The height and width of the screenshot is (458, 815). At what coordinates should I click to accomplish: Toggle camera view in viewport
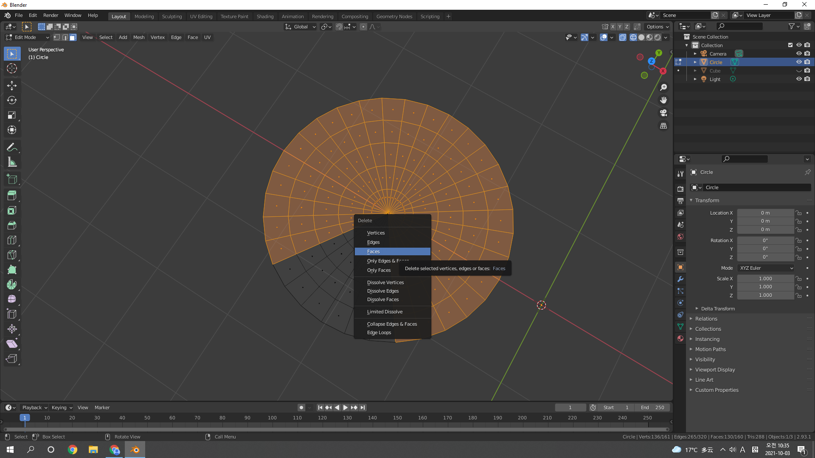click(x=663, y=113)
